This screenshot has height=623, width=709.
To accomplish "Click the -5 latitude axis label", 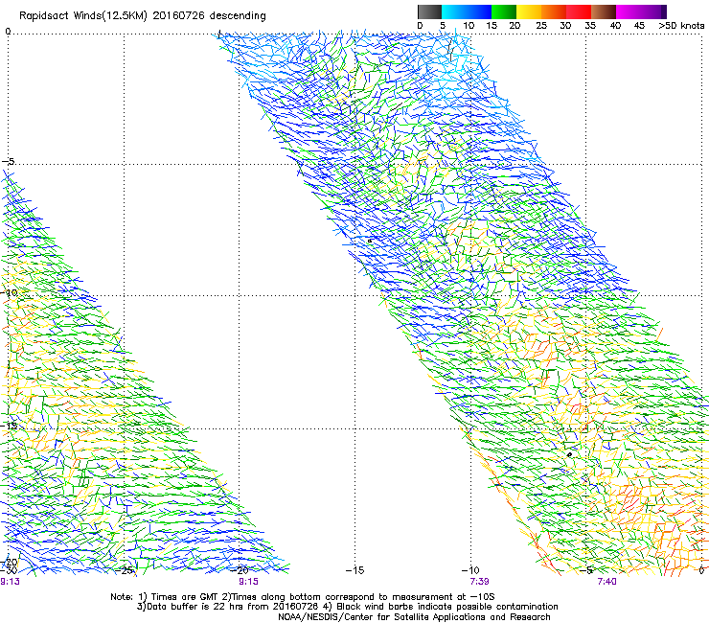I will point(9,162).
